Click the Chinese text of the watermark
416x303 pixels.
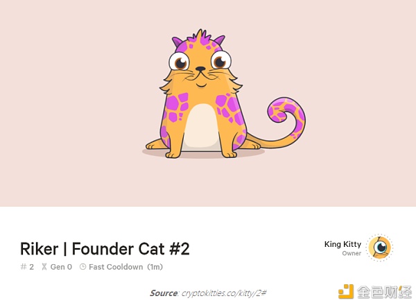(384, 292)
